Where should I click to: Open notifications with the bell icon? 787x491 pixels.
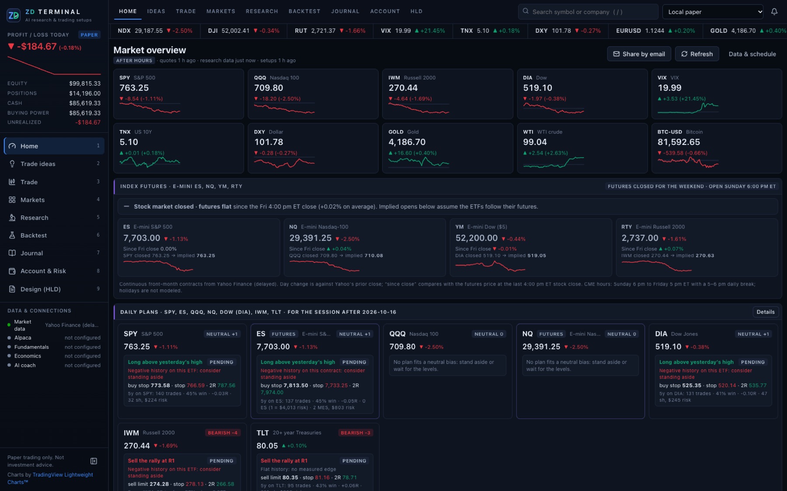(x=774, y=12)
